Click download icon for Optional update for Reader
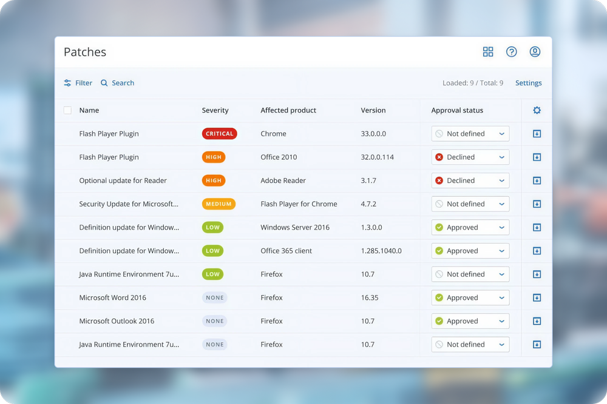The height and width of the screenshot is (404, 607). (x=537, y=180)
